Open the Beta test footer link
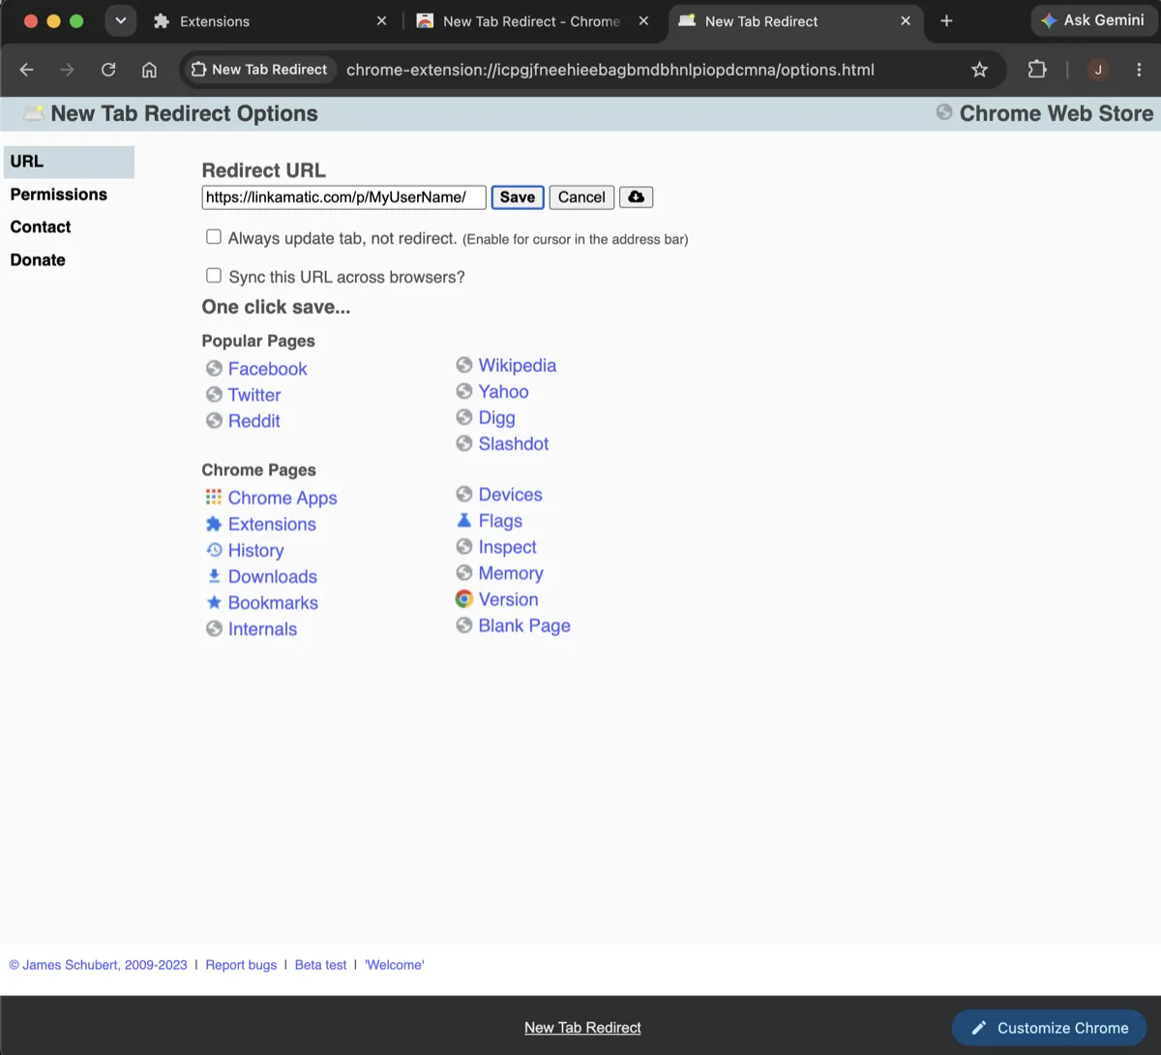Image resolution: width=1161 pixels, height=1055 pixels. click(321, 965)
